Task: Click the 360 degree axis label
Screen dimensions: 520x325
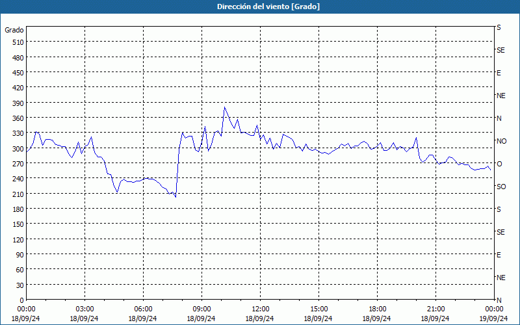Action: (x=18, y=118)
